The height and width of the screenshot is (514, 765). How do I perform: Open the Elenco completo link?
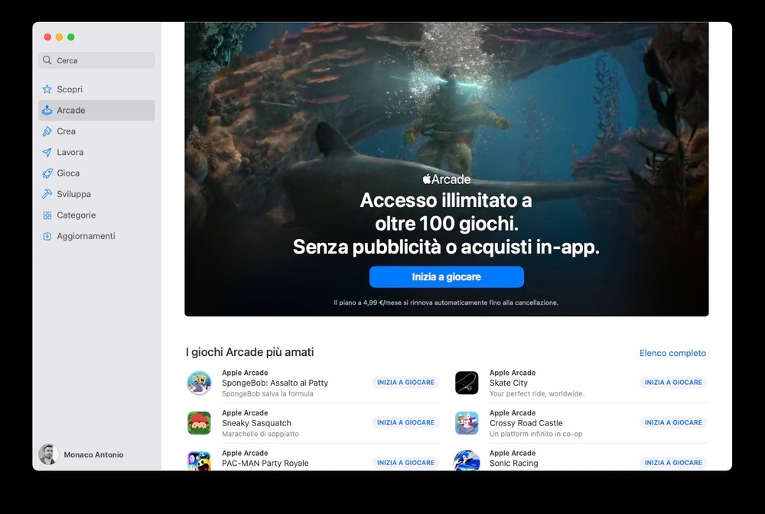[x=672, y=353]
